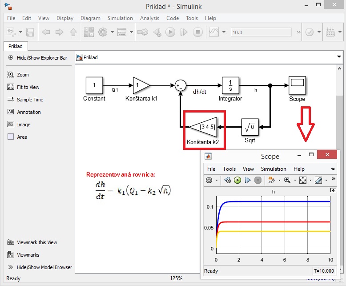Expand Scope configuration gear dropdown arrow
Image resolution: width=346 pixels, height=286 pixels.
[217, 181]
